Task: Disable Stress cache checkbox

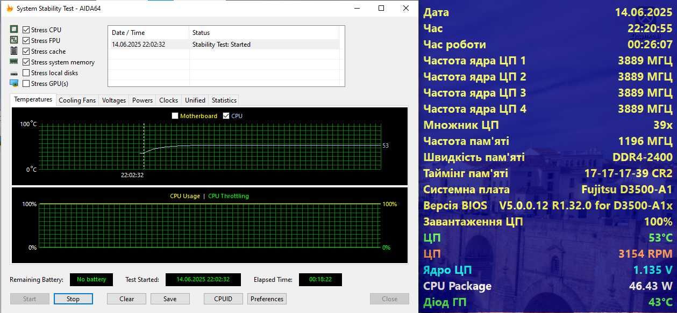Action: point(26,51)
